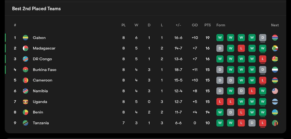Click the GD column header
The width and height of the screenshot is (291, 139).
tap(195, 25)
